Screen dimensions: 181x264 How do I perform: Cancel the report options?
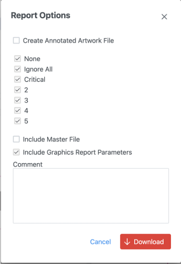pyautogui.click(x=101, y=242)
